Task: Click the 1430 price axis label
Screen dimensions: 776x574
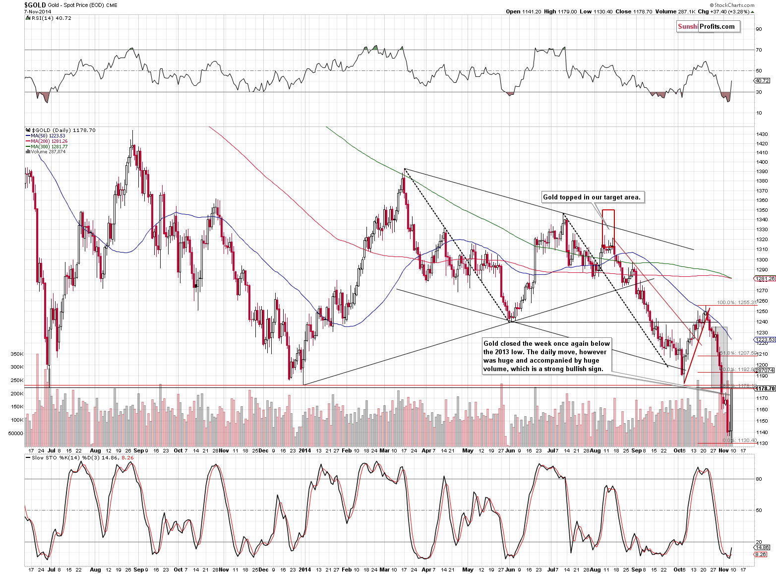Action: (x=762, y=134)
